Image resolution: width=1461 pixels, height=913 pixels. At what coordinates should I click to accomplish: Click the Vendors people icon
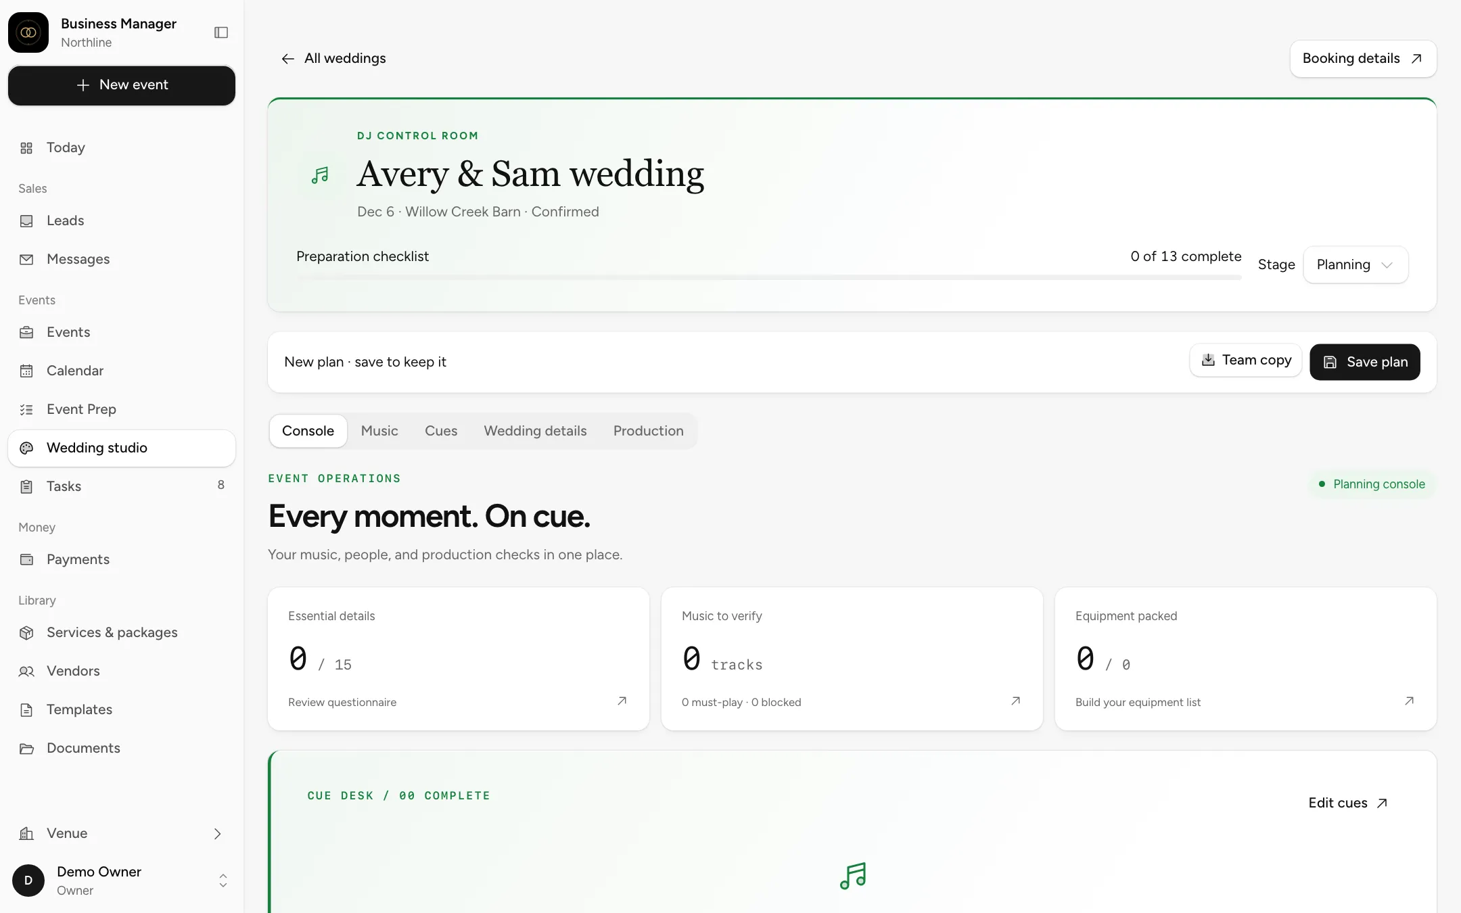click(26, 672)
